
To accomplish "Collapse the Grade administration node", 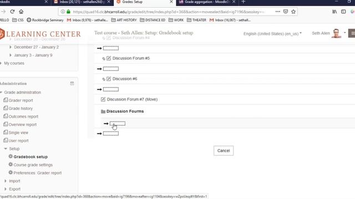I will pos(1,92).
